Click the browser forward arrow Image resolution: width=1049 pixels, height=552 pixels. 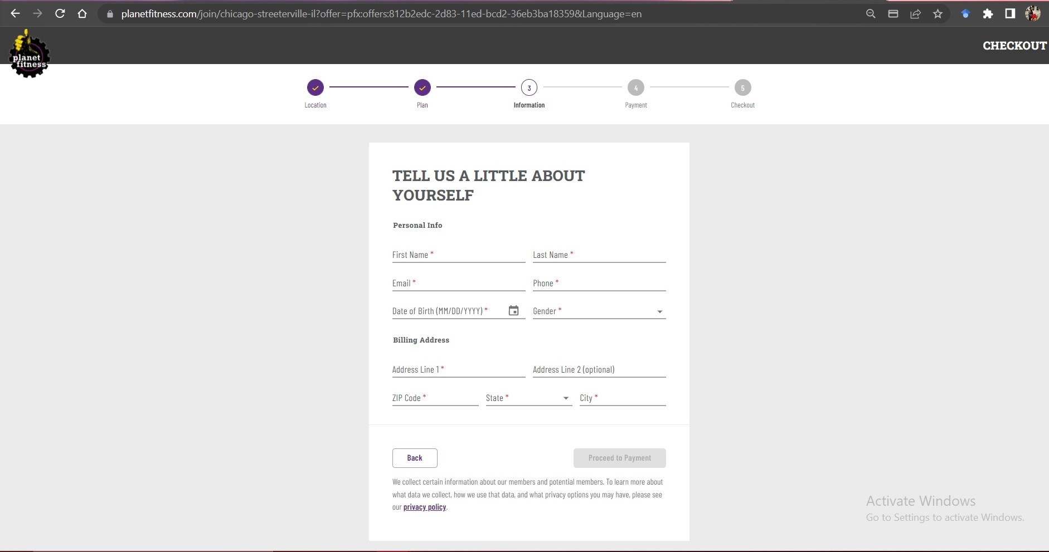coord(37,14)
